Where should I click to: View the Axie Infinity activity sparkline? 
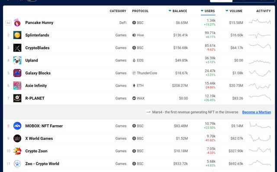[x=260, y=86]
